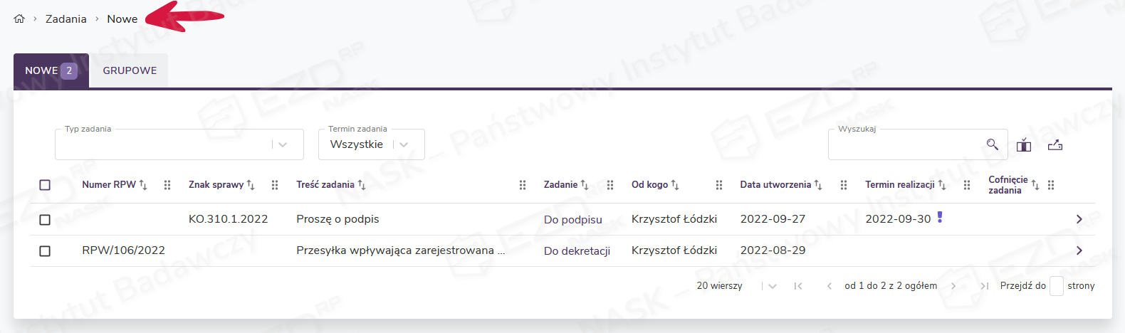Click the export icon at far right
Screen dimensions: 1125x333
1055,145
